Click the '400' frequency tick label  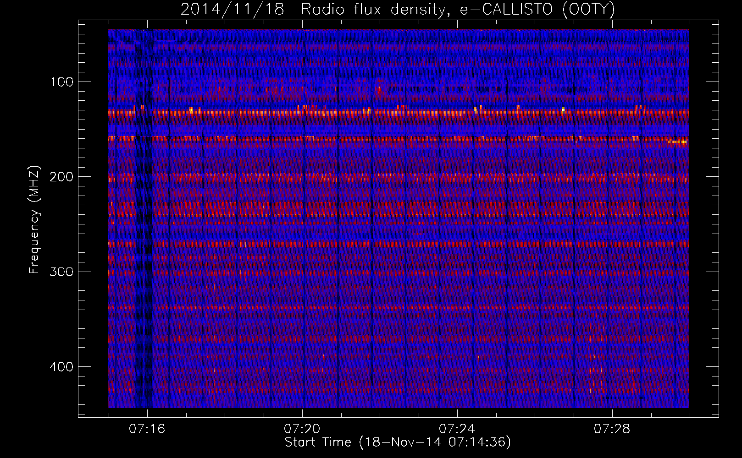point(61,367)
